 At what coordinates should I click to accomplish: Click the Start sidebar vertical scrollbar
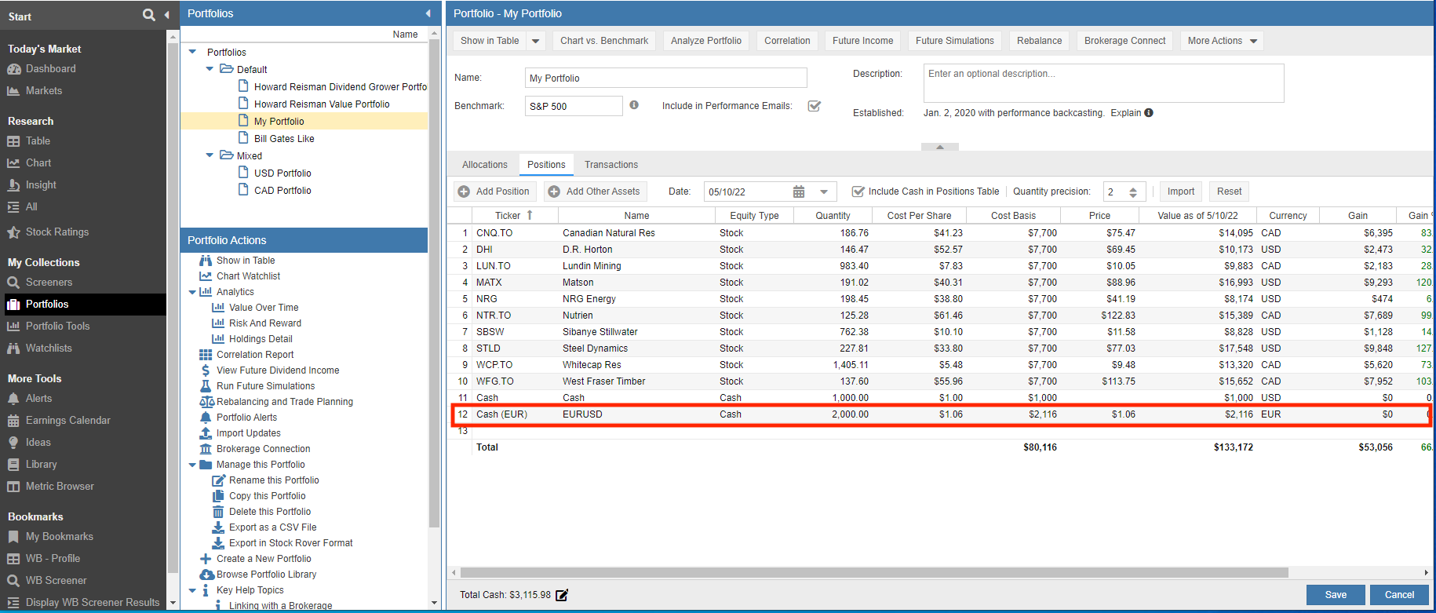pos(173,306)
